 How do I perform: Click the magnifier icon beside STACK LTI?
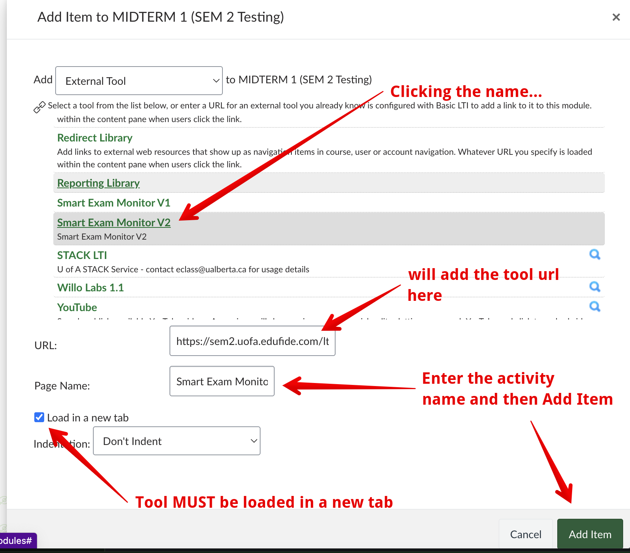click(x=595, y=254)
